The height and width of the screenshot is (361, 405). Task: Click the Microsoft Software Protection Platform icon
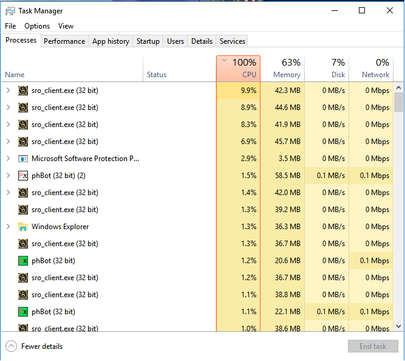click(23, 159)
